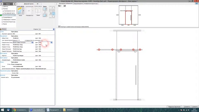Go to the next door opening
Image resolution: width=199 pixels, height=112 pixels.
56,4
